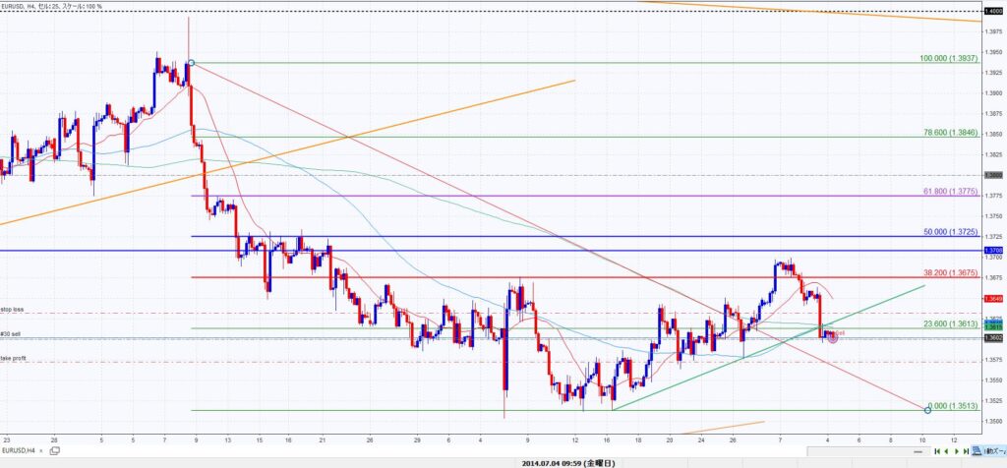Select the EURUSD,H4 chart tab
1007x468 pixels.
coord(20,449)
